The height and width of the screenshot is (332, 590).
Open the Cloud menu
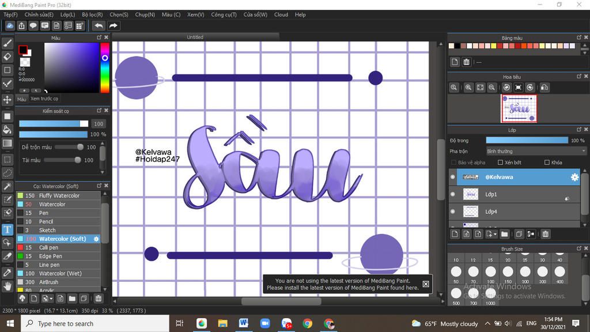(281, 14)
